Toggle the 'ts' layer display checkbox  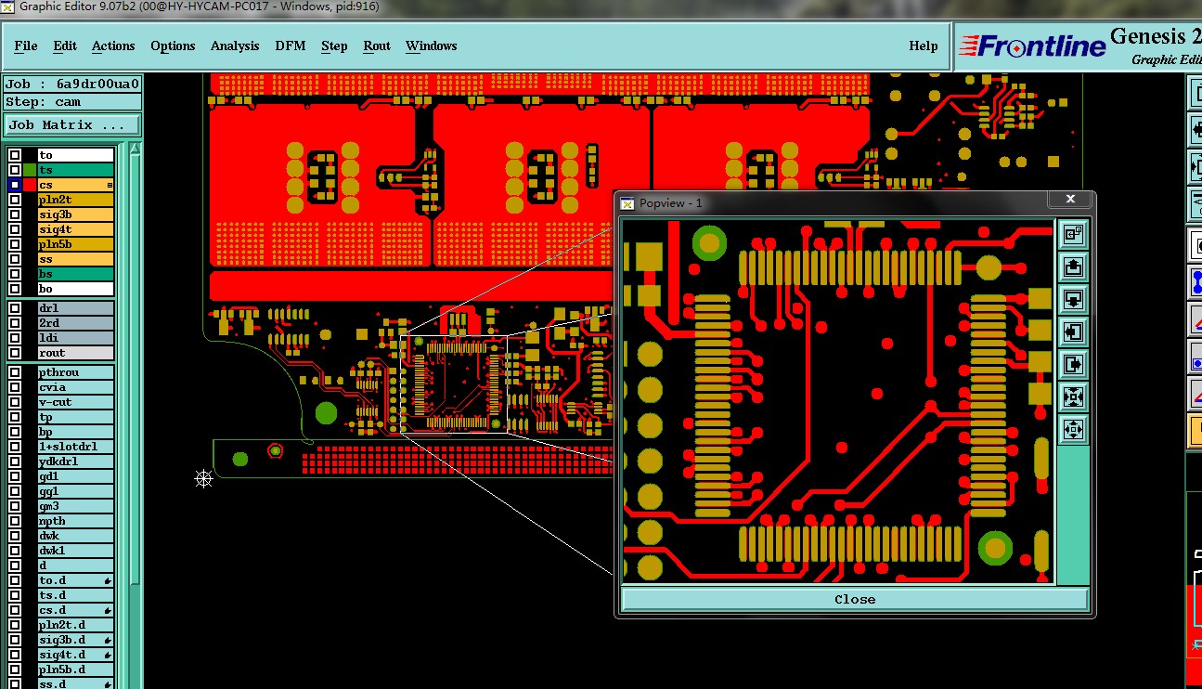15,170
